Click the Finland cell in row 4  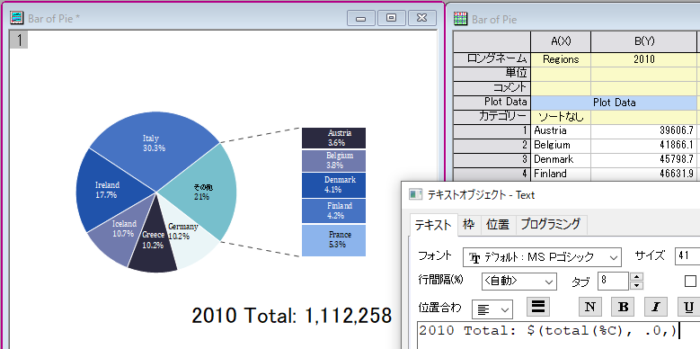pos(561,174)
